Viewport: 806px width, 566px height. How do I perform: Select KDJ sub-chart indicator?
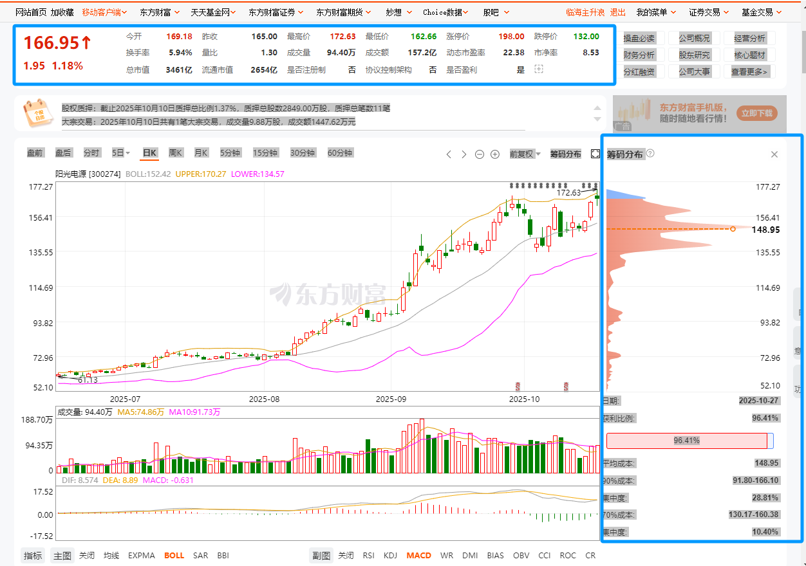click(x=390, y=555)
